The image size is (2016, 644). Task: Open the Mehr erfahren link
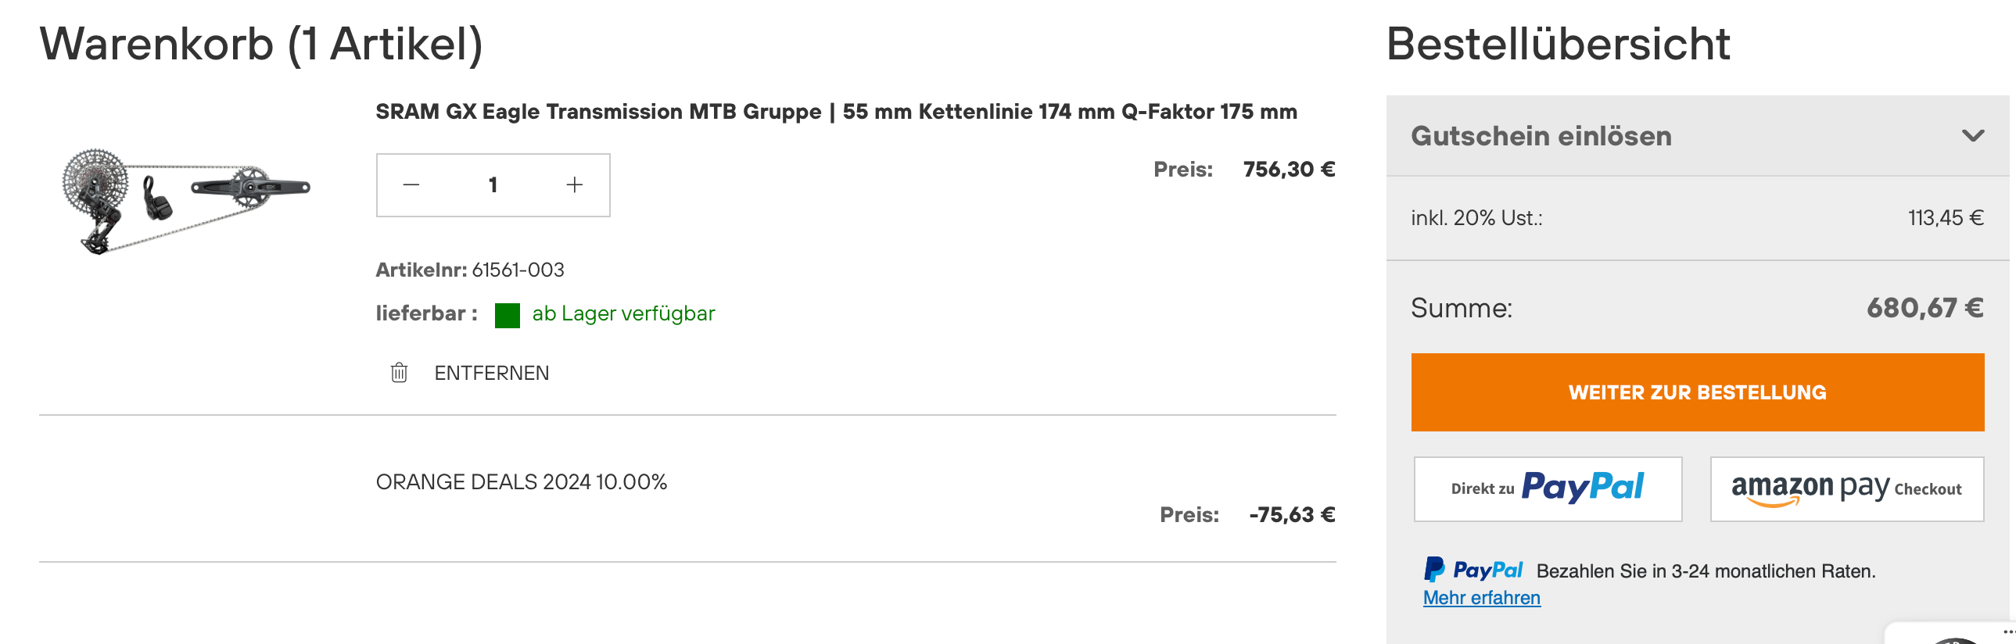1480,598
